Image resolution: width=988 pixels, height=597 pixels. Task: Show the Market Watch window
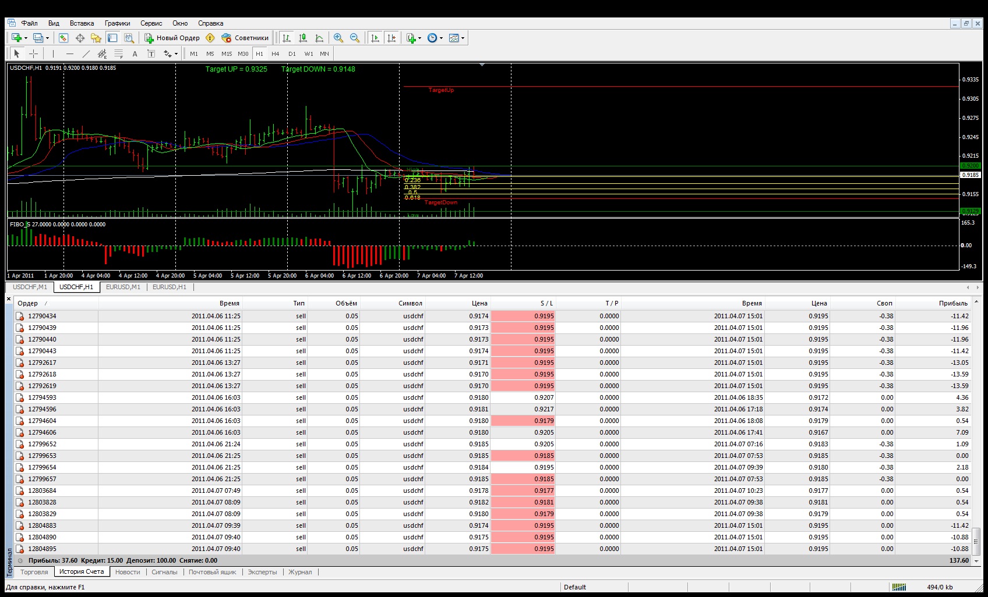pos(63,38)
